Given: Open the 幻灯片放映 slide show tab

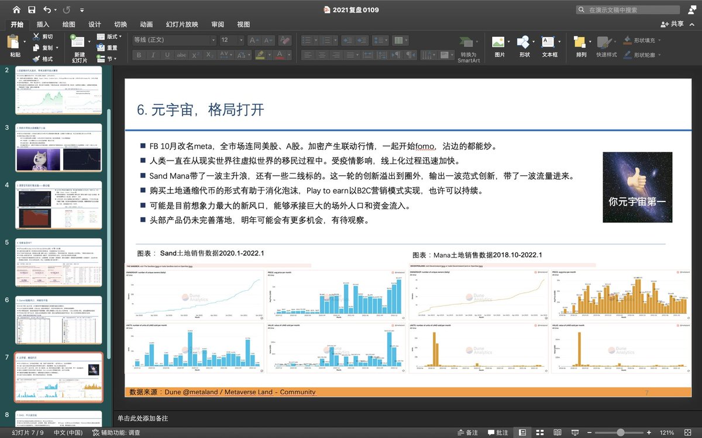Looking at the screenshot, I should coord(182,24).
